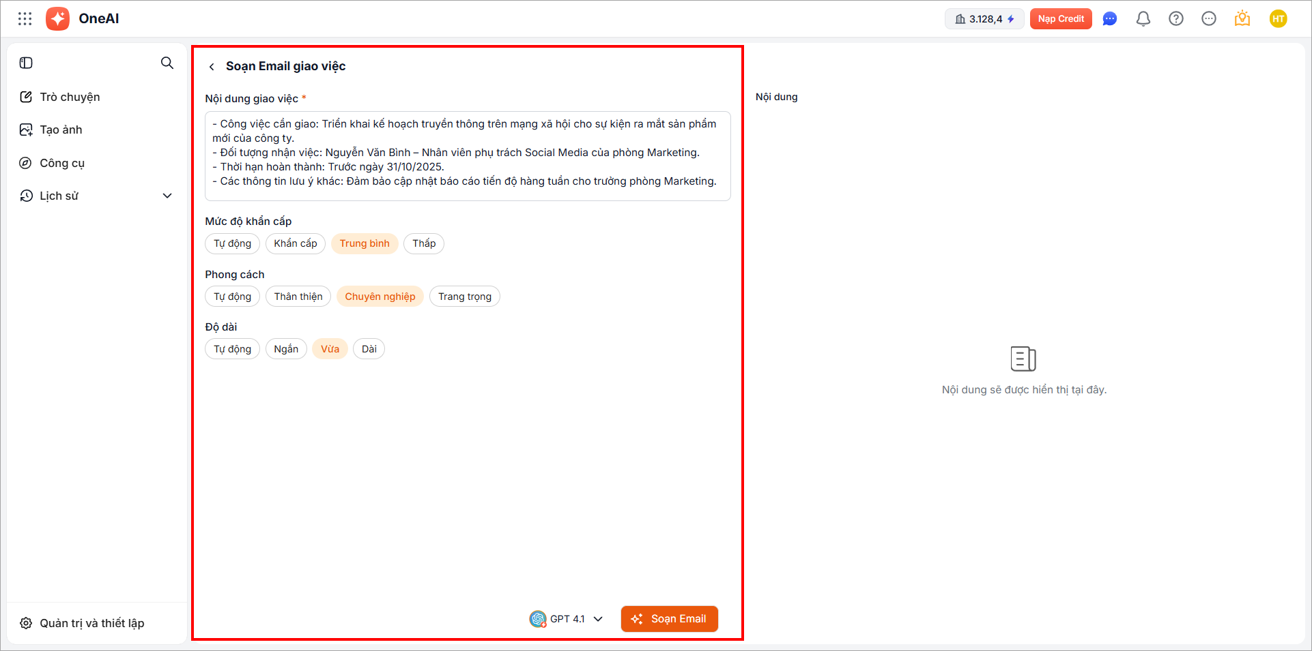
Task: Open the apps grid launcher
Action: [25, 18]
